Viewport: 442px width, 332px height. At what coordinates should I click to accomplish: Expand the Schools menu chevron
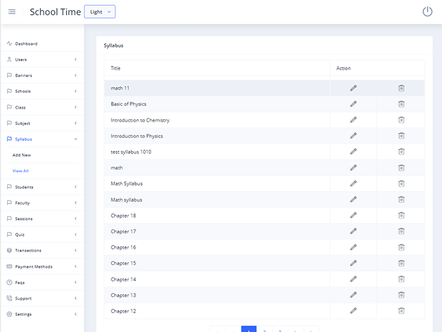(75, 92)
